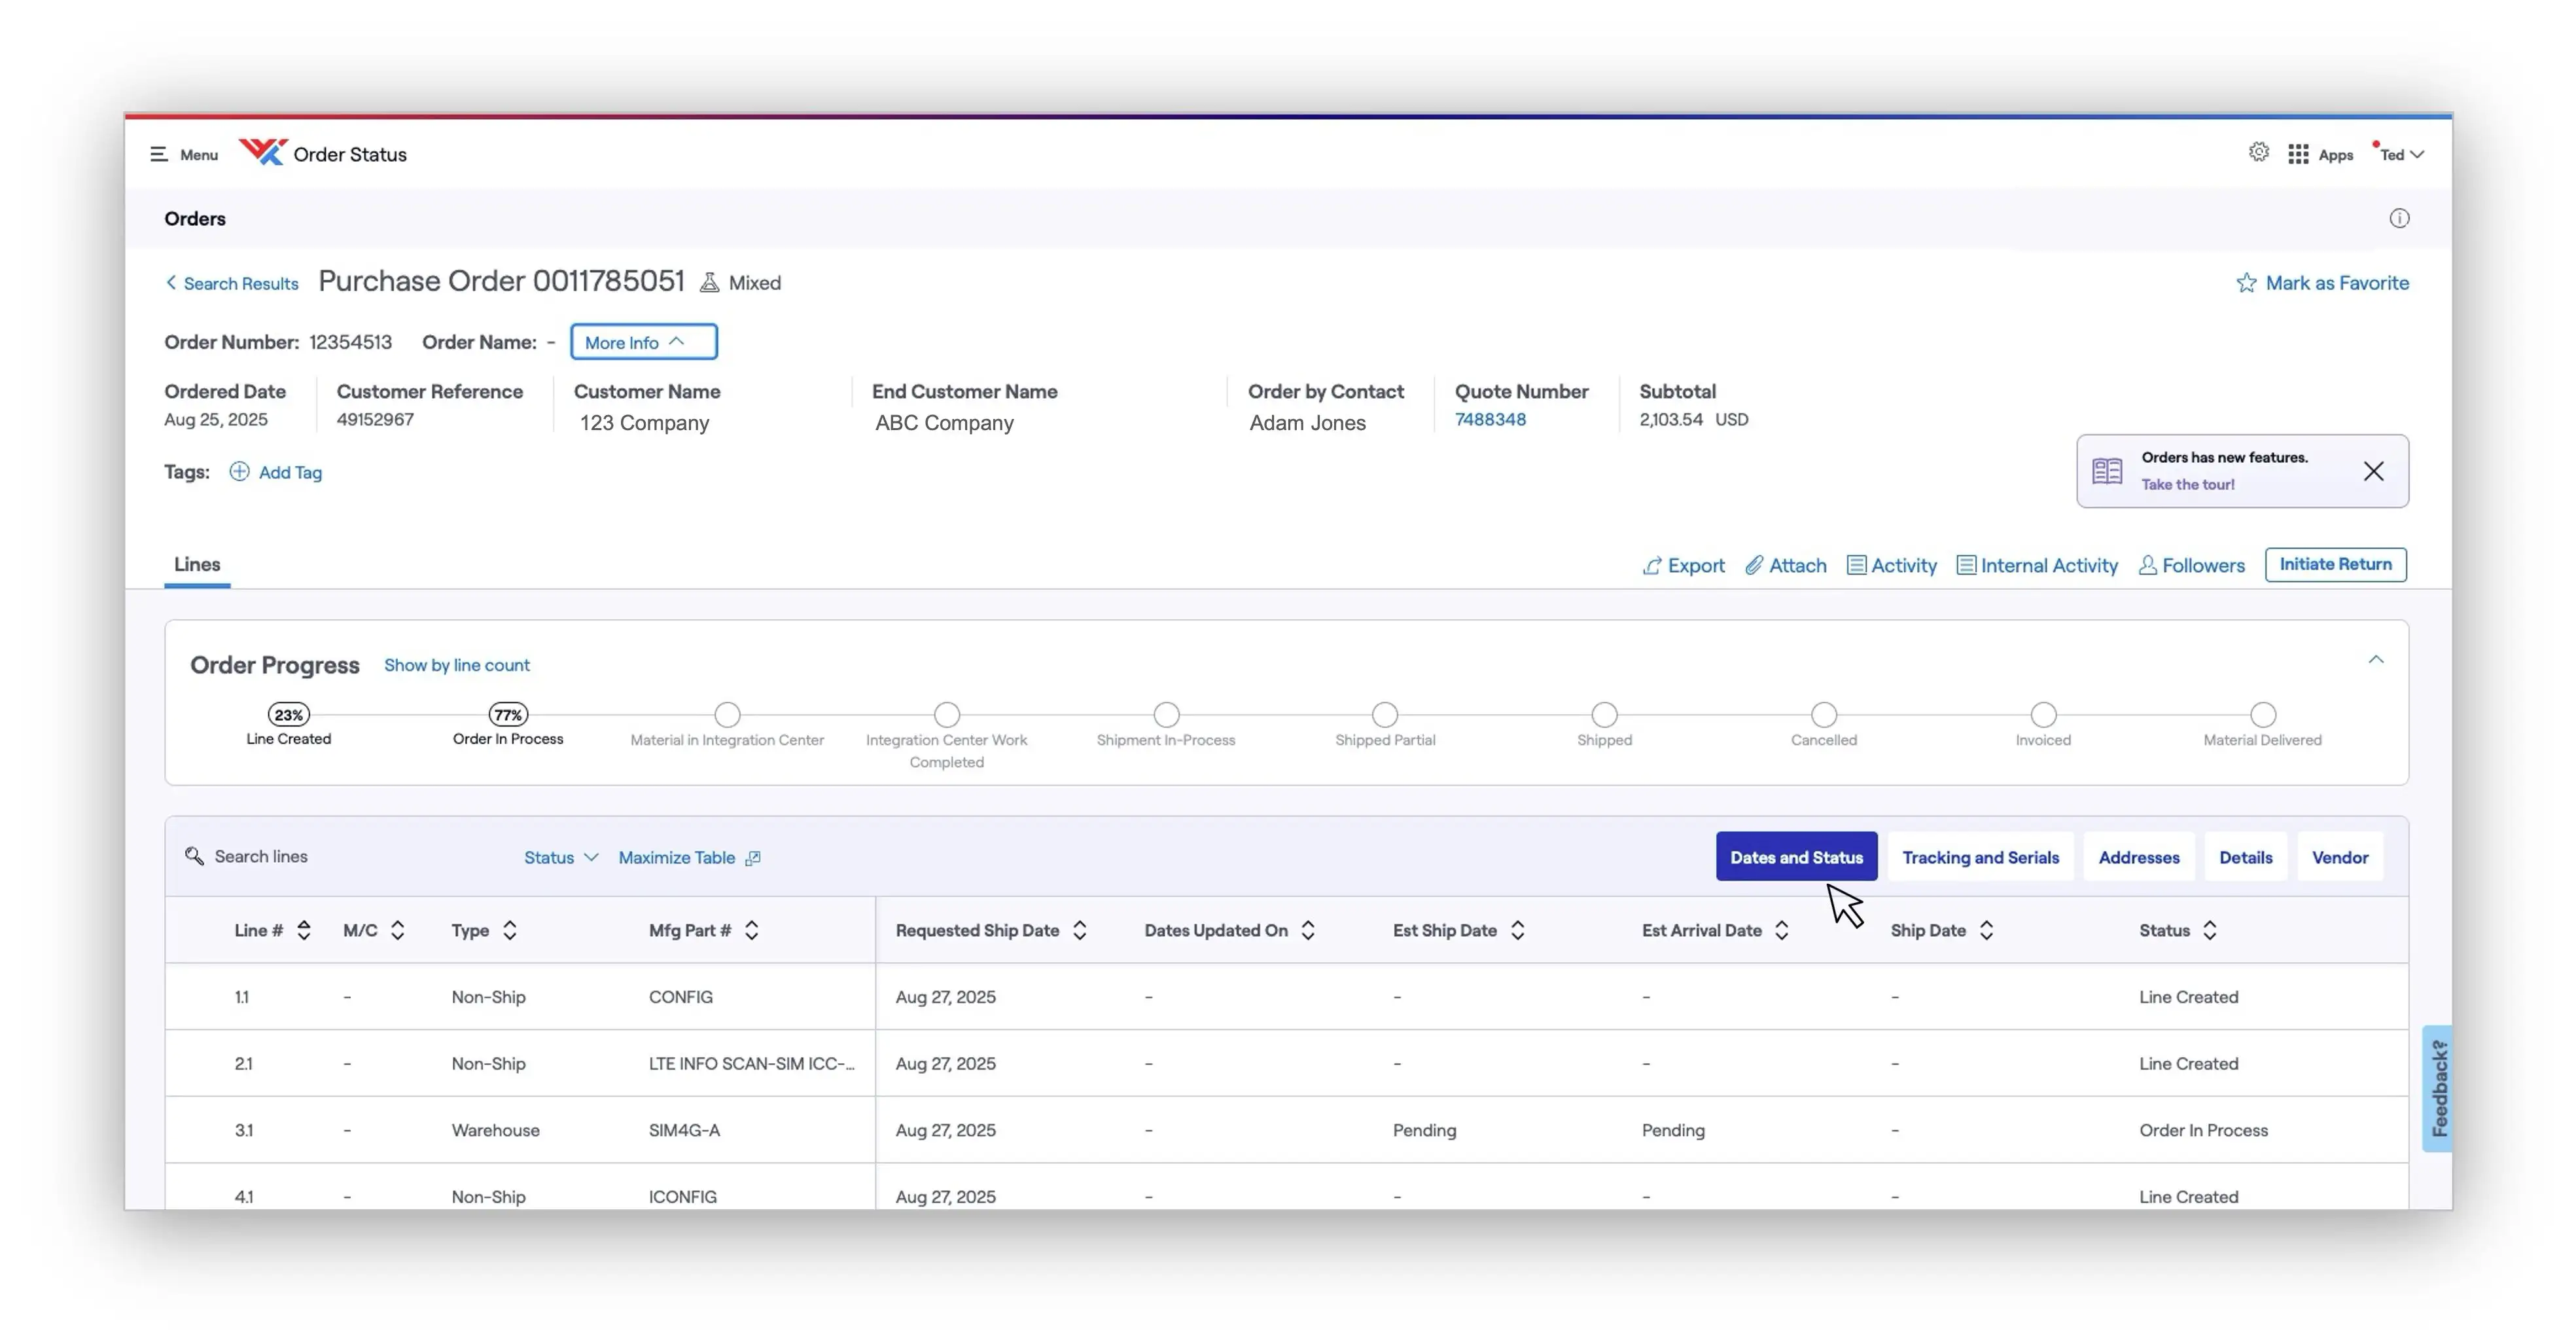Open quote number 7488348 link

tap(1490, 420)
